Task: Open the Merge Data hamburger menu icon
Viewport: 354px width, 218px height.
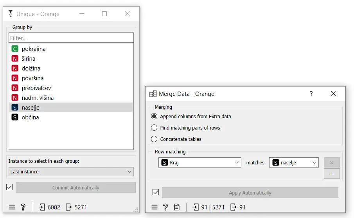Action: 155,207
